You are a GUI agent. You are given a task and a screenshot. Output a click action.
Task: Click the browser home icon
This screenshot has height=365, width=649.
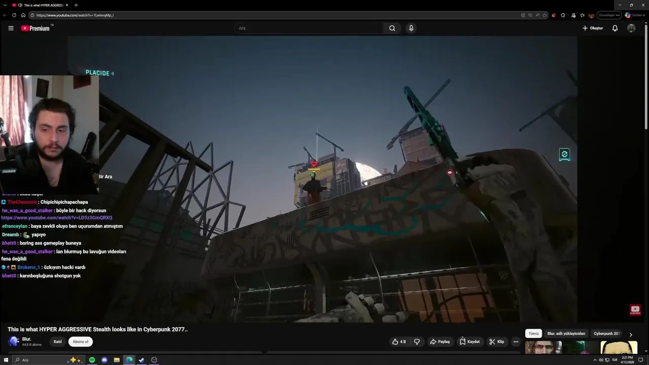click(23, 15)
